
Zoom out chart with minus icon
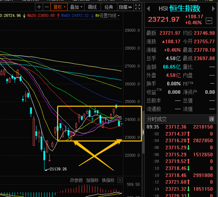[x=47, y=7]
